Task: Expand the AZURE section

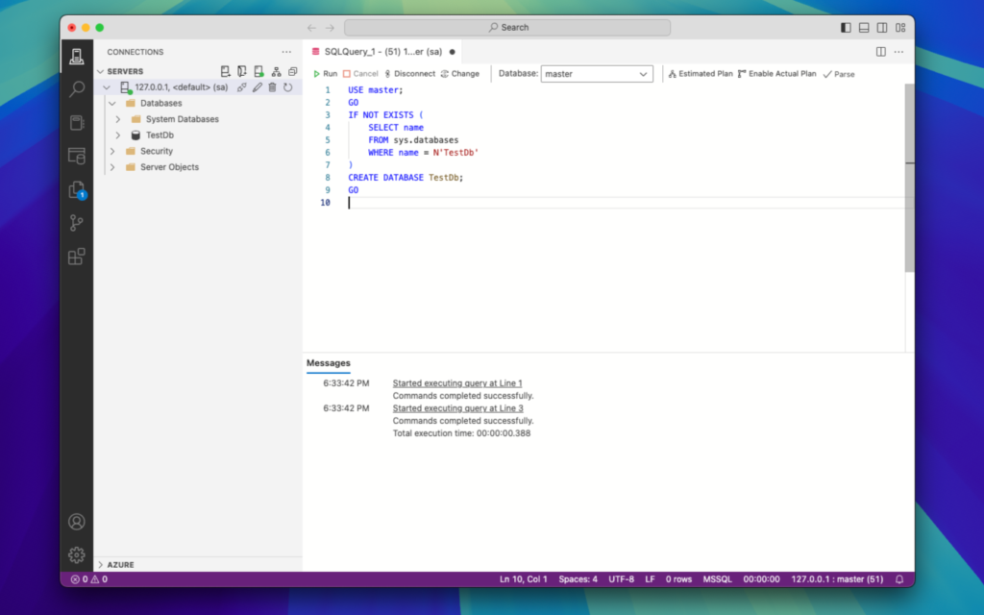Action: click(100, 565)
